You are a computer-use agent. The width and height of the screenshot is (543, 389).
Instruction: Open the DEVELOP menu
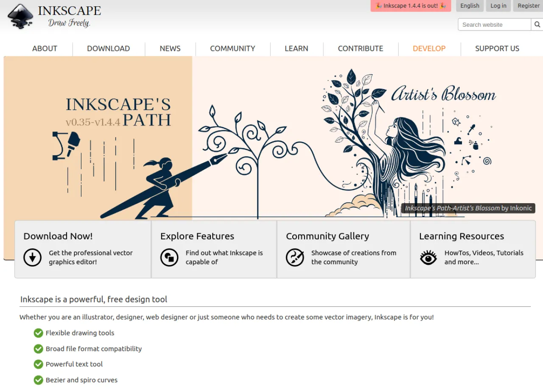pyautogui.click(x=429, y=48)
